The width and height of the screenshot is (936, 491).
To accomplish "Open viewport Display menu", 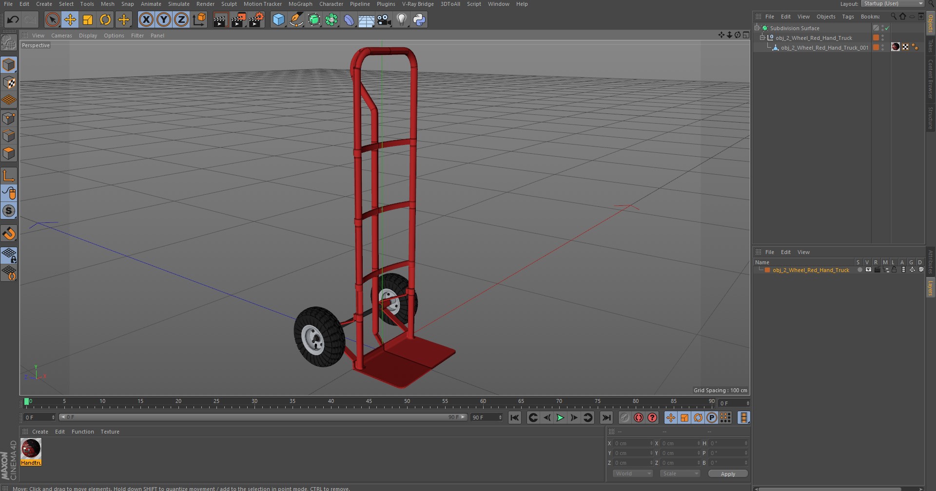I will [88, 36].
